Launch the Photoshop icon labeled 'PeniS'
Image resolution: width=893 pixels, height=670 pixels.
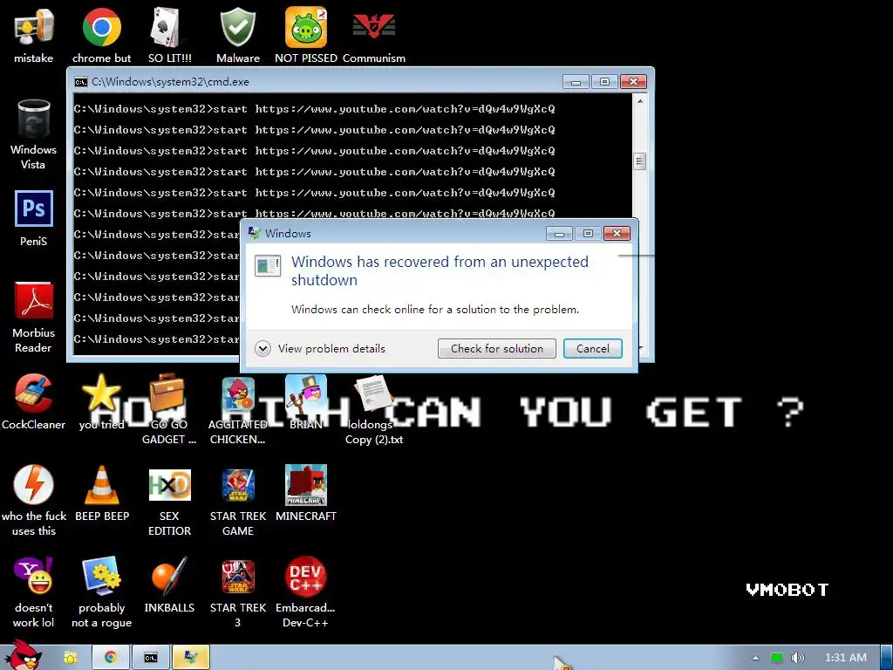point(34,219)
